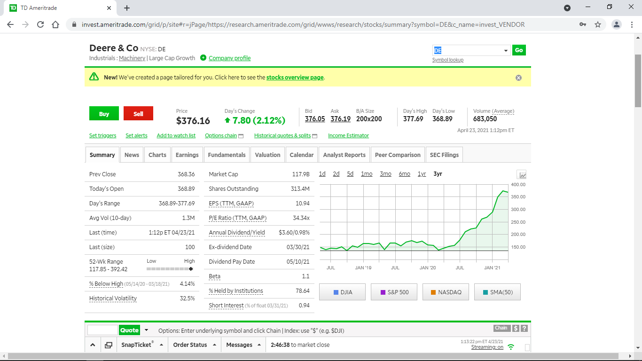The width and height of the screenshot is (642, 361).
Task: Click the dollar sign icon in SnapTicket bar
Action: coord(516,329)
